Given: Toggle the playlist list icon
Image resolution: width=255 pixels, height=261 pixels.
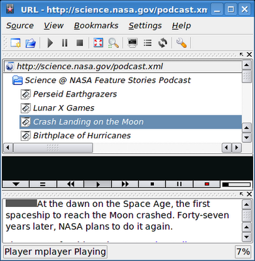Looking at the screenshot, I should pyautogui.click(x=147, y=42).
